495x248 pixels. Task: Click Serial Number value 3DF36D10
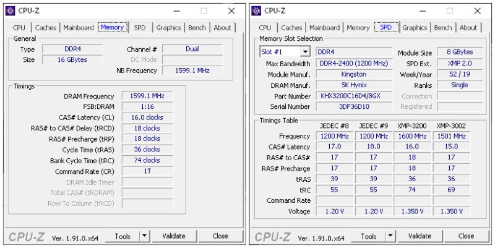(354, 106)
